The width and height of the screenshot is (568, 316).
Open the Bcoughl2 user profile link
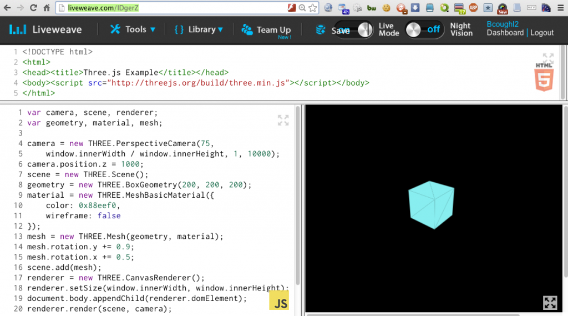point(503,24)
